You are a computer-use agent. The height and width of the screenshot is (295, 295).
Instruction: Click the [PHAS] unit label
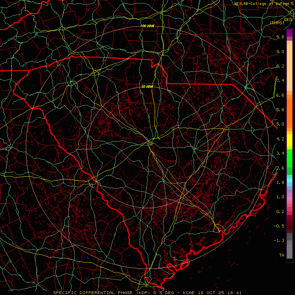tap(277, 23)
